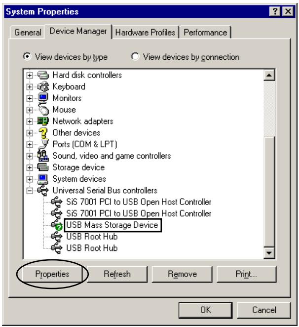Click the Ports (COM & LPT) icon
299x327 pixels.
(44, 144)
